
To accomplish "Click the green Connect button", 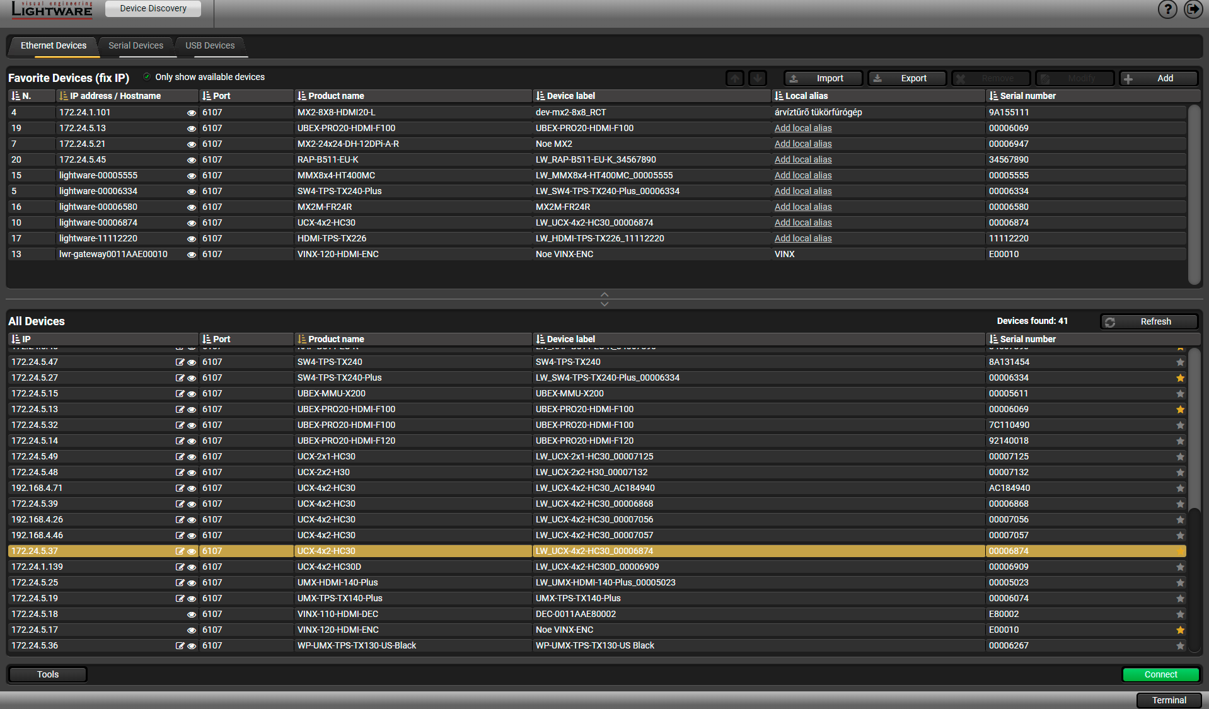I will (1160, 674).
